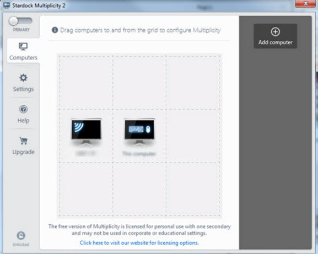318x254 pixels.
Task: Click the Upgrade label in sidebar
Action: point(23,152)
